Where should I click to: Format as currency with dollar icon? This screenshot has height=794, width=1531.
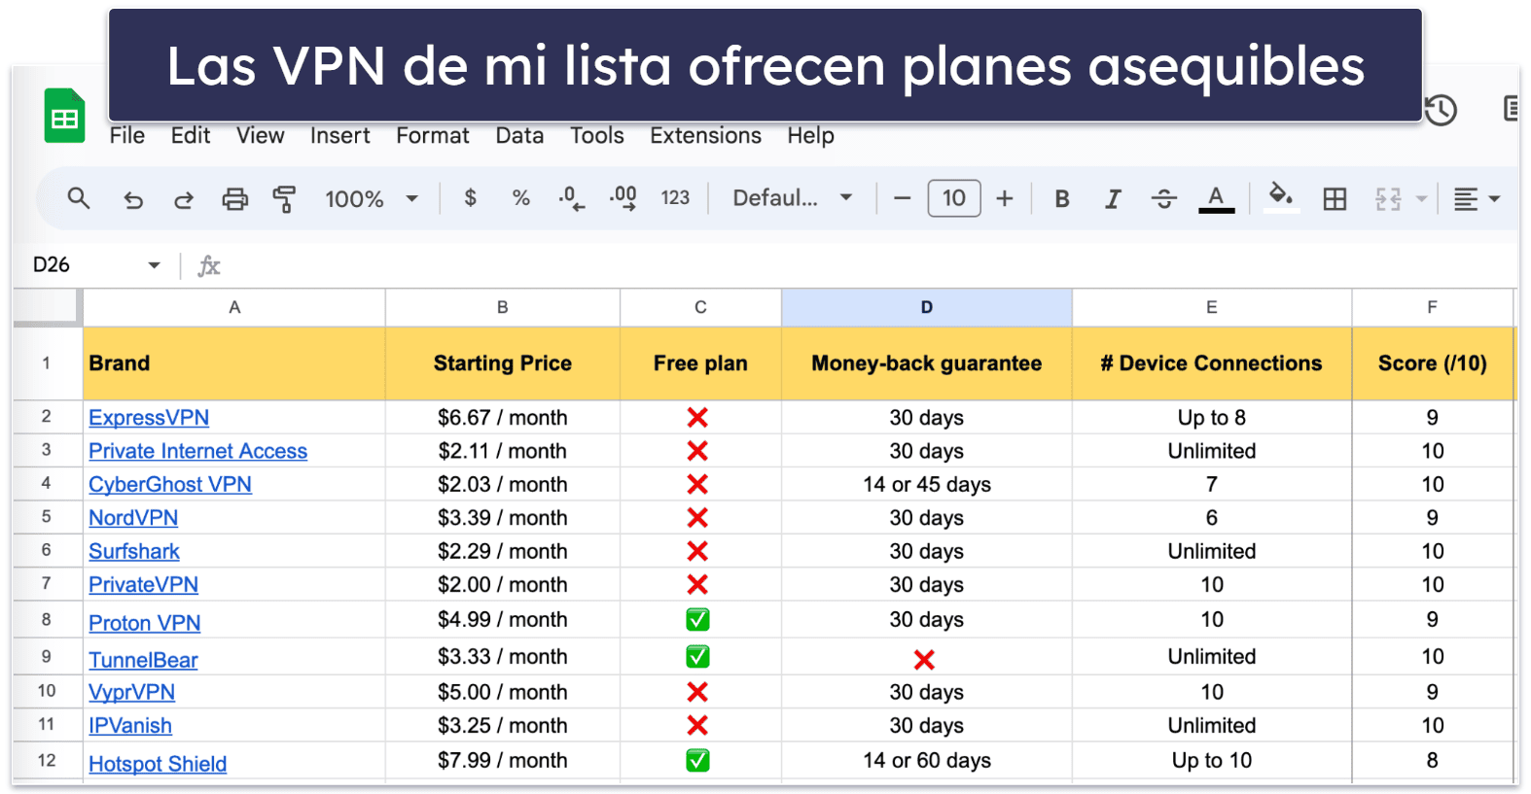470,198
